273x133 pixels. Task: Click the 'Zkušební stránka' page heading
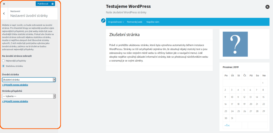125,35
